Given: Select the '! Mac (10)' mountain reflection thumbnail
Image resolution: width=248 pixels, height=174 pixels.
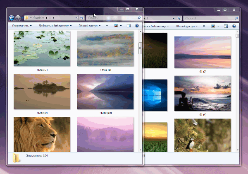Looking at the screenshot, I should coord(105,92).
